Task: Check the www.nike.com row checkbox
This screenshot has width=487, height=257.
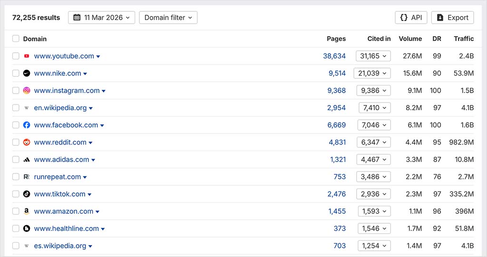Action: (x=16, y=73)
